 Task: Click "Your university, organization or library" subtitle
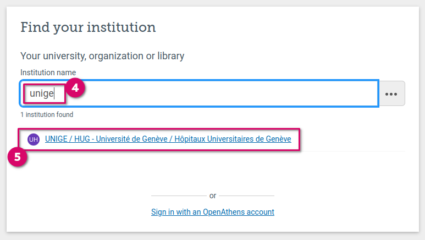(x=102, y=55)
